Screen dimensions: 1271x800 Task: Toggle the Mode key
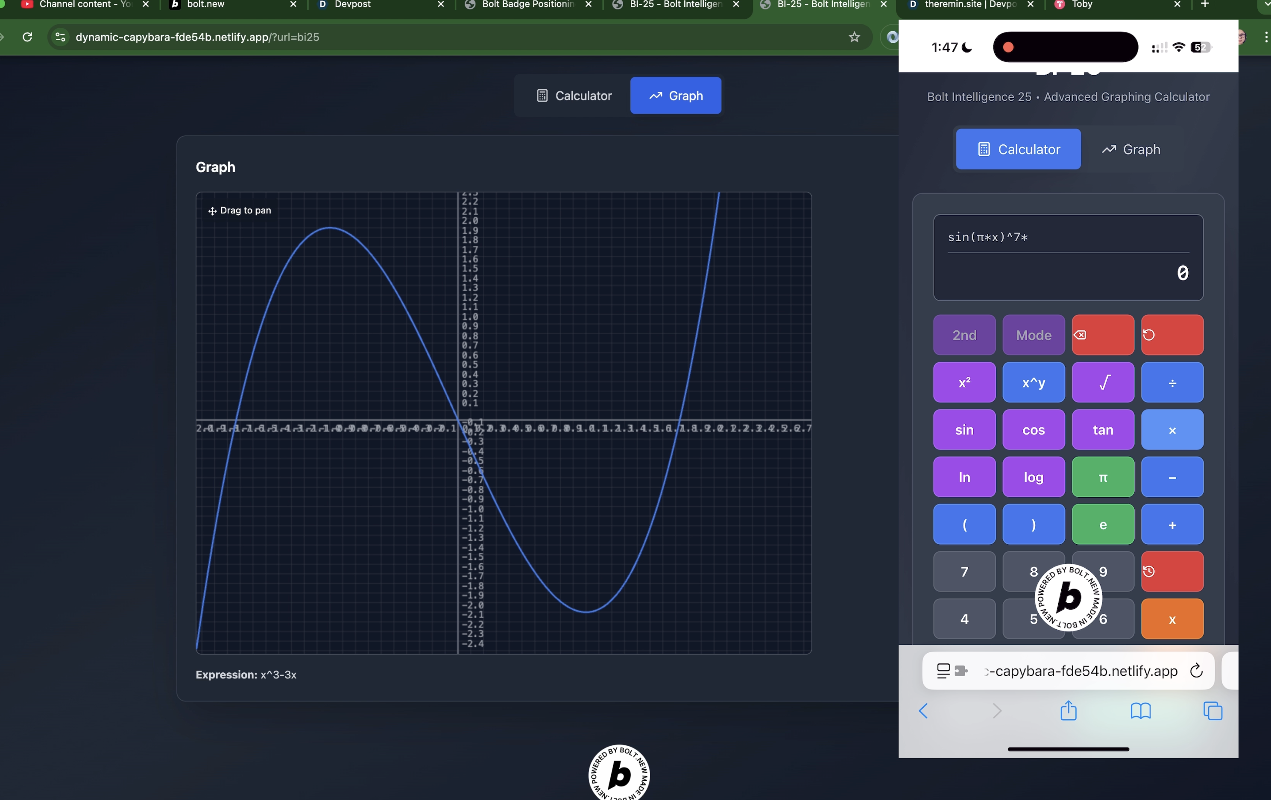click(x=1033, y=335)
